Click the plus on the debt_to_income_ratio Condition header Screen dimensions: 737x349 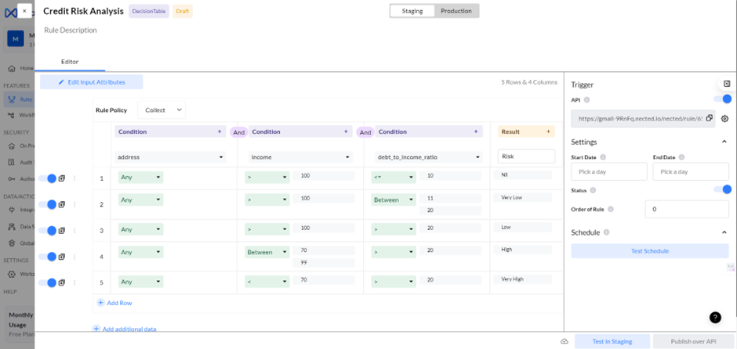point(476,131)
